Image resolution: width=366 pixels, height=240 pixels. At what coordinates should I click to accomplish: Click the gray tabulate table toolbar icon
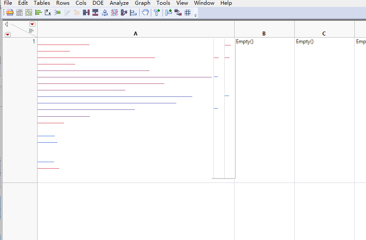19,13
